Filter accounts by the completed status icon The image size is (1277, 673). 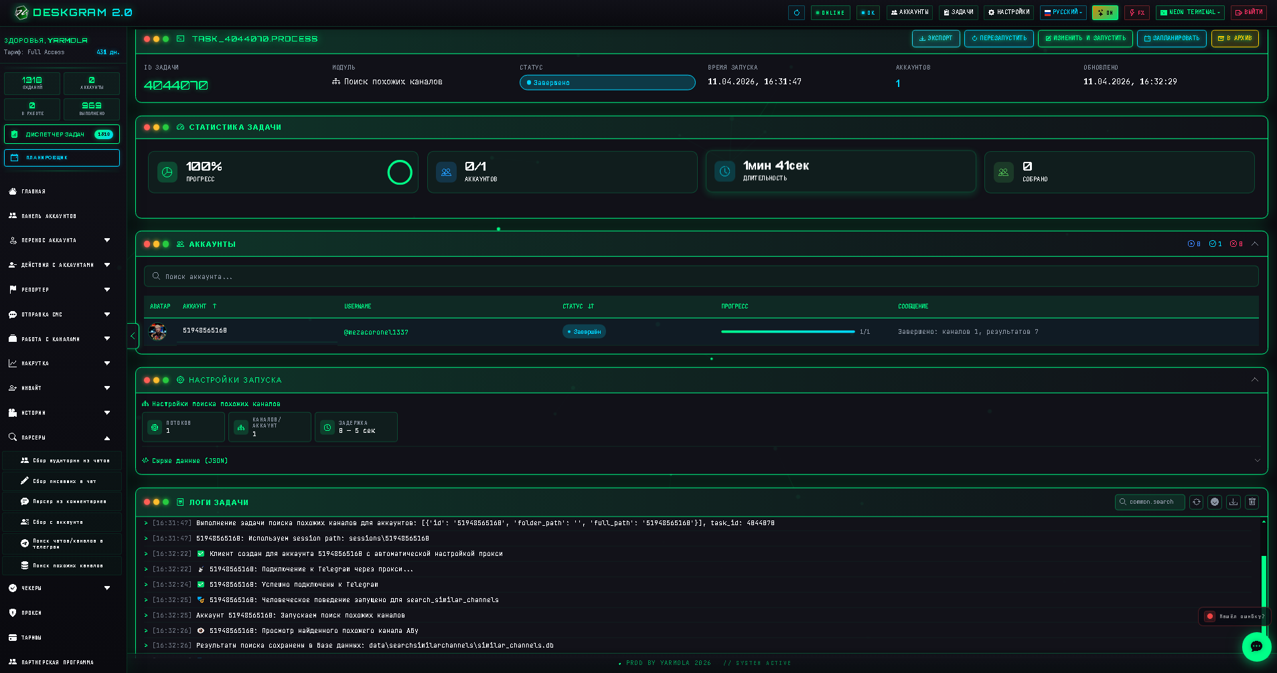point(1215,244)
